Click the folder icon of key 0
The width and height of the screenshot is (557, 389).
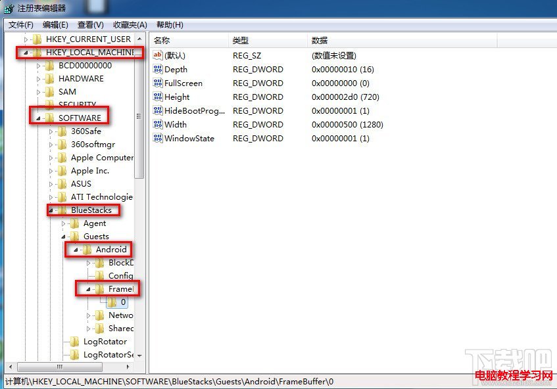tap(112, 302)
